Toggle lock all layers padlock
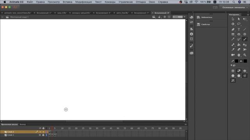Screen dimensions: 250x140 [43, 128]
